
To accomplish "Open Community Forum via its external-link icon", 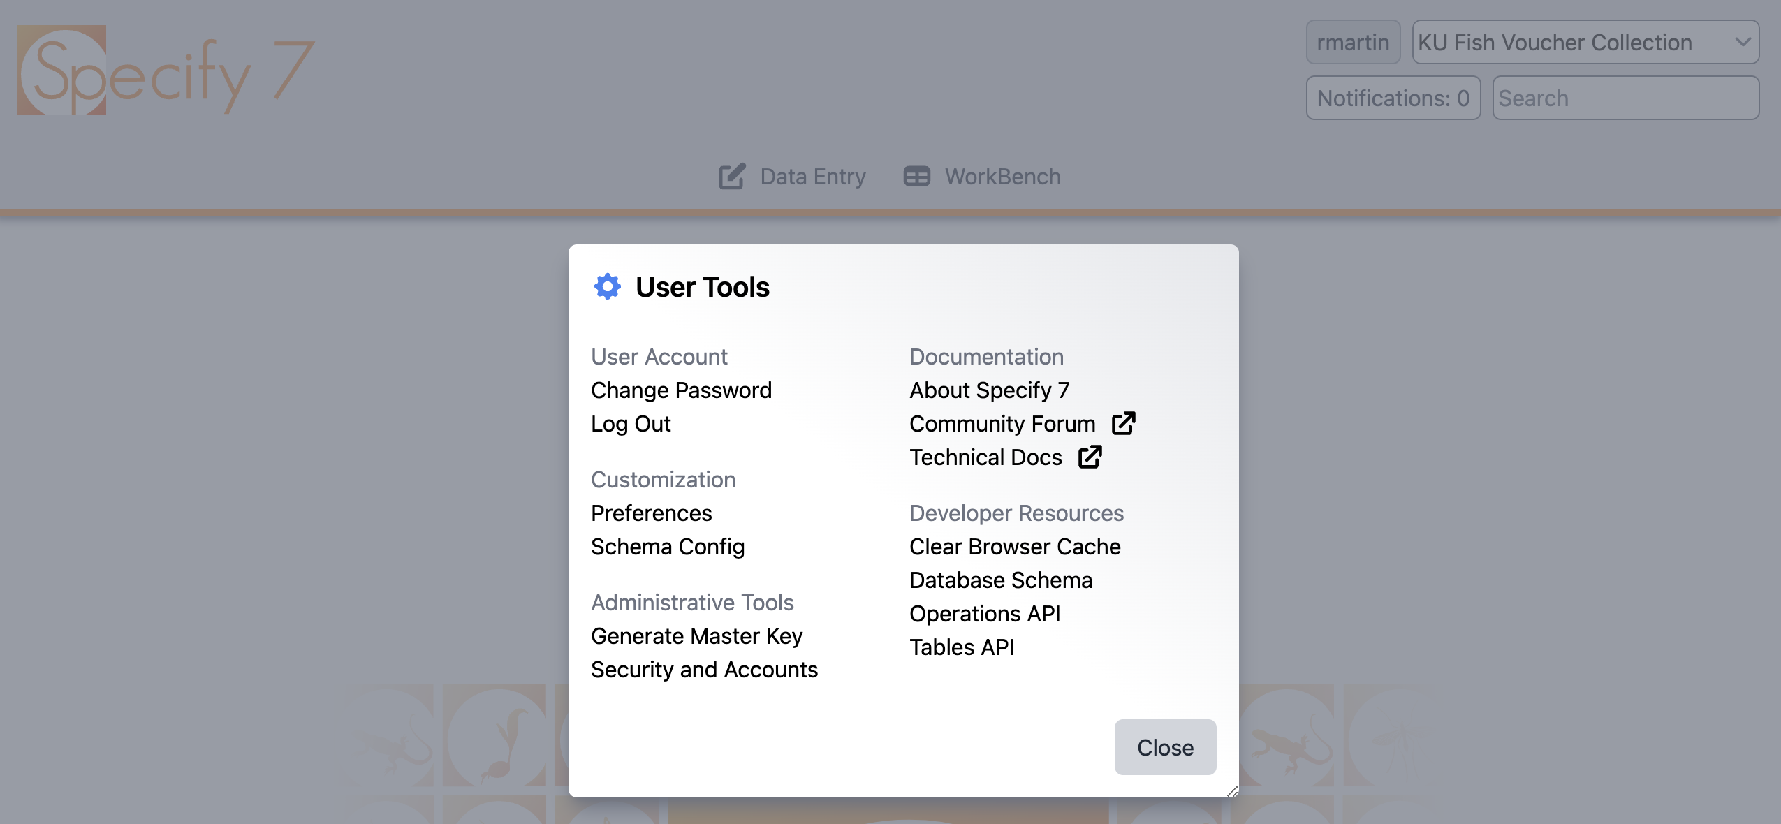I will 1122,422.
